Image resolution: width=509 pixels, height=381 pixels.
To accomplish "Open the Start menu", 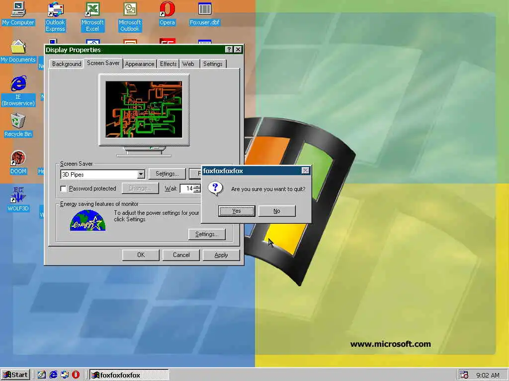I will (15, 375).
